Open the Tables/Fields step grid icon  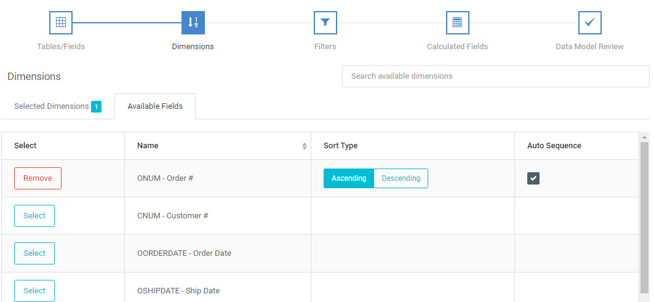(61, 23)
